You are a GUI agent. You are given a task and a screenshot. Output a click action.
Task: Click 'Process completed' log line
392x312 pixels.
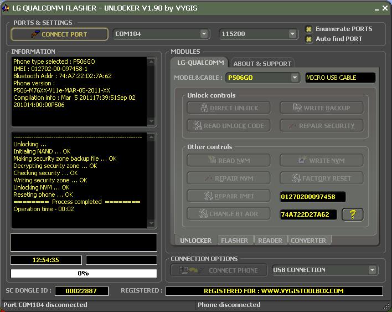[77, 202]
